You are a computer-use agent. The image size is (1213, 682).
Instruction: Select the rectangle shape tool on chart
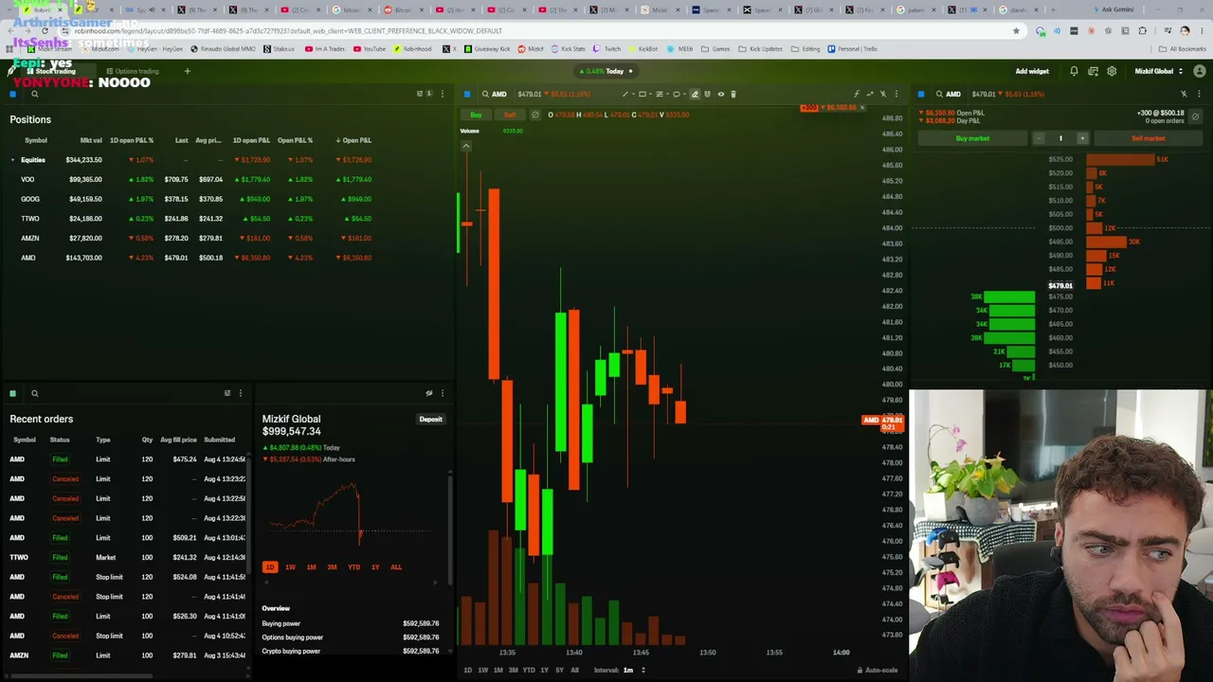(643, 94)
